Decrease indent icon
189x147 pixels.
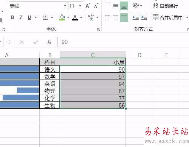[136, 17]
